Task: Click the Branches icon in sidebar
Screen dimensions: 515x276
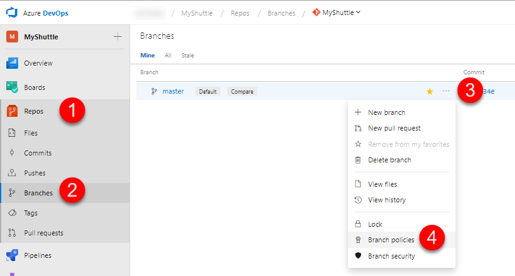Action: [12, 193]
